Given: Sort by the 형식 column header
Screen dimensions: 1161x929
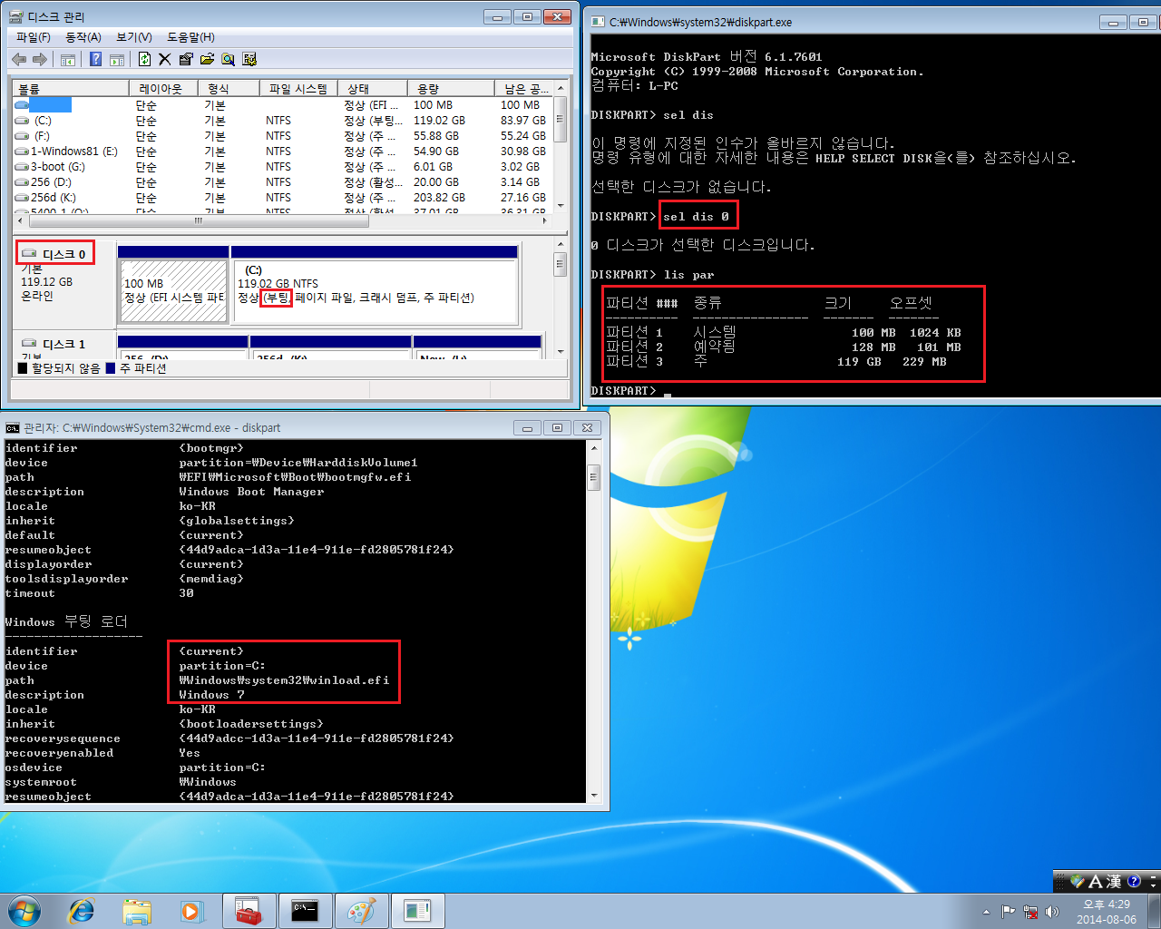Looking at the screenshot, I should tap(230, 88).
